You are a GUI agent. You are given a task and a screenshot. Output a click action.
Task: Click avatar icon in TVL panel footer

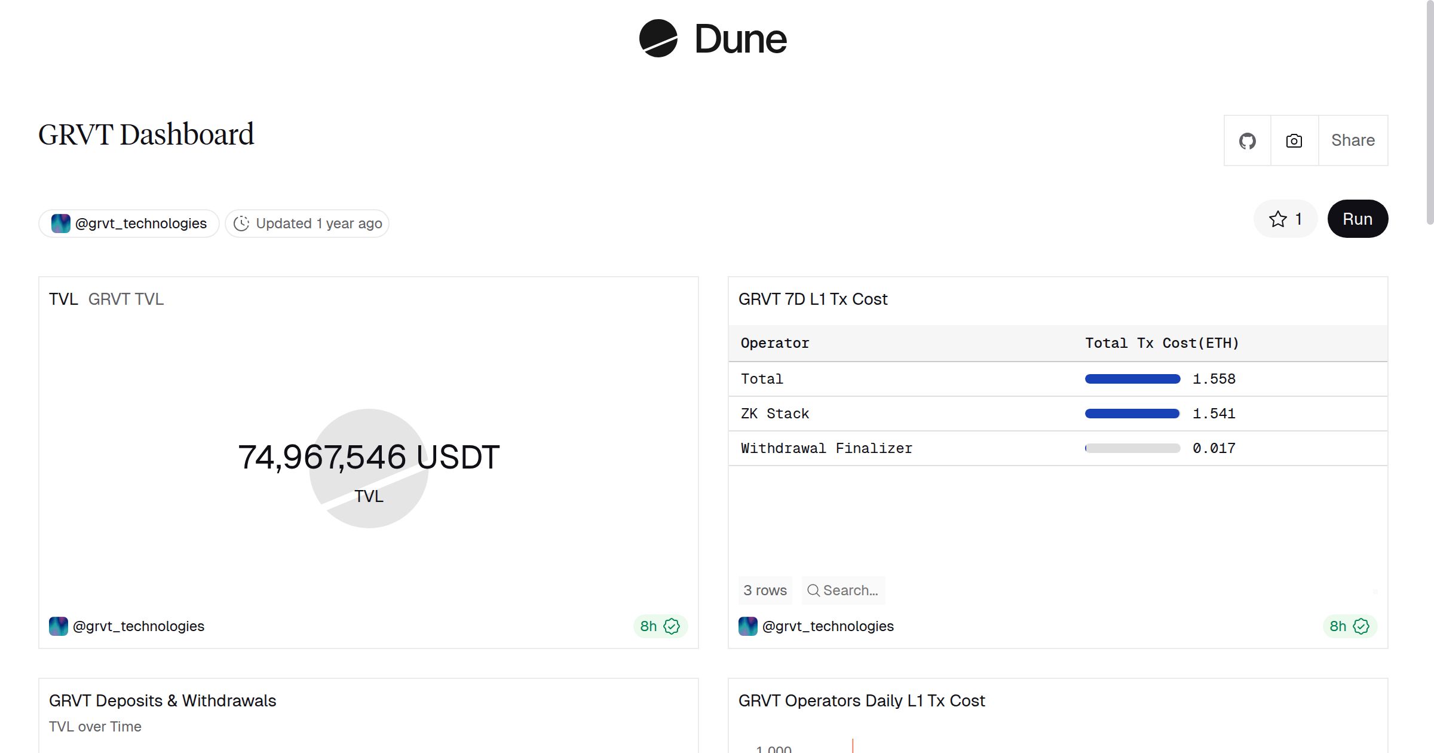(x=59, y=626)
